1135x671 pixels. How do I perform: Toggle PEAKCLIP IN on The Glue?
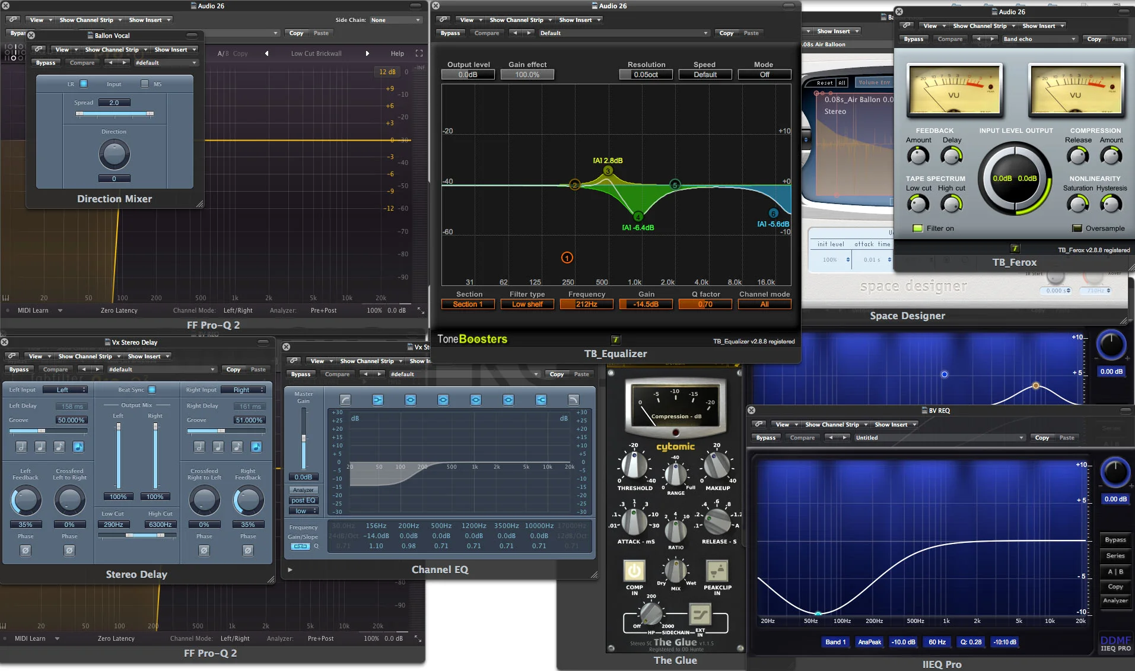click(x=717, y=571)
